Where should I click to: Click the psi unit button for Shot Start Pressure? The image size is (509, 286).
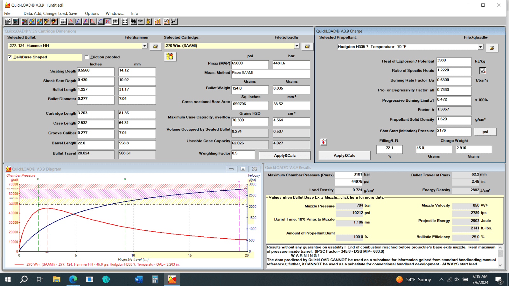[x=485, y=132]
